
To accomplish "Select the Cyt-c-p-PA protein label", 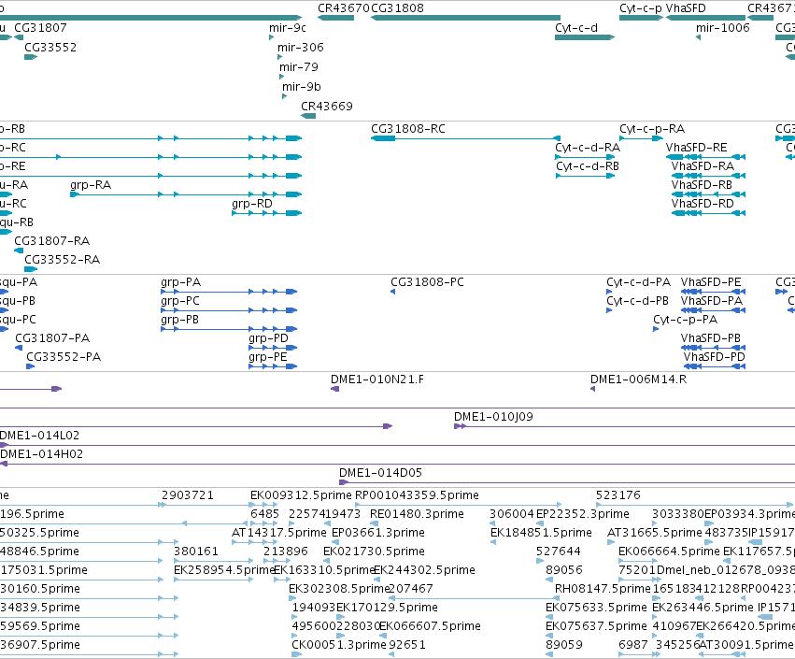I will click(686, 320).
